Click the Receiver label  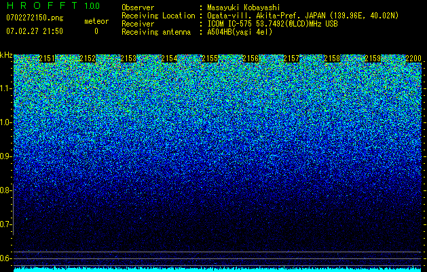(x=138, y=24)
